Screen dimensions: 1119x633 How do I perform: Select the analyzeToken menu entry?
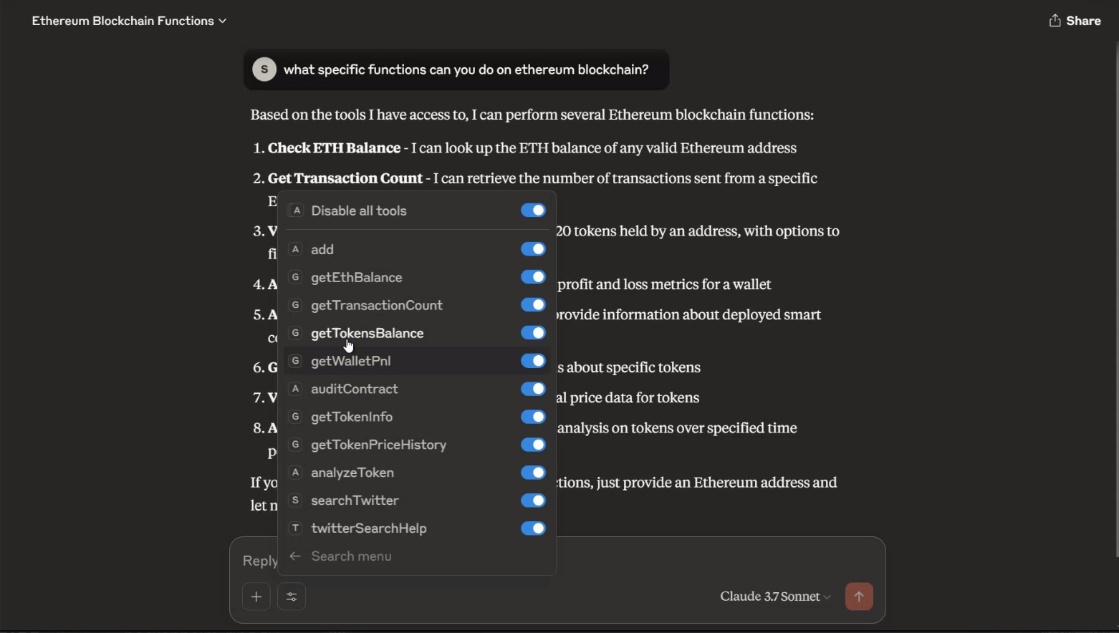point(417,473)
